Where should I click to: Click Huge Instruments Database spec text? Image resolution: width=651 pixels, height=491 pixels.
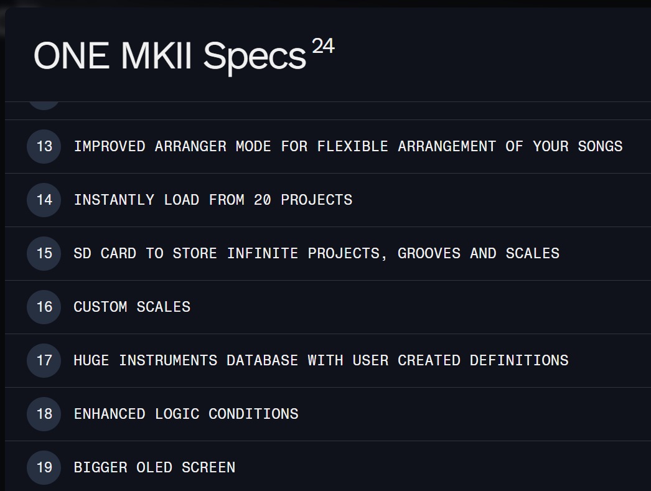(321, 360)
